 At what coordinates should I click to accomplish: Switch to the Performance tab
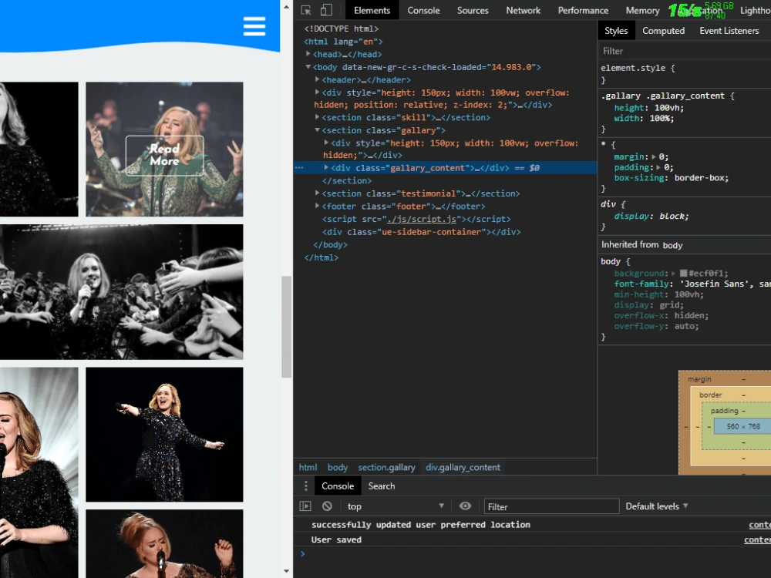[x=583, y=10]
